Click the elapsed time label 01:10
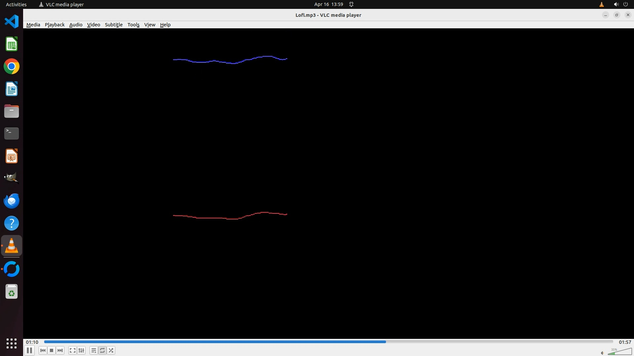The width and height of the screenshot is (634, 356). coord(32,342)
